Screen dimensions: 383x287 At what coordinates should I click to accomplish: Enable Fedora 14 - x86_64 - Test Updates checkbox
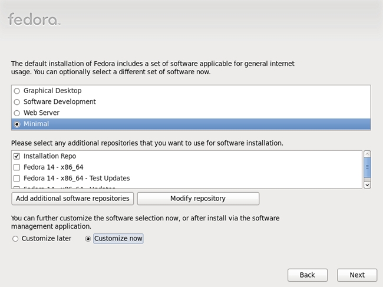[x=16, y=179]
